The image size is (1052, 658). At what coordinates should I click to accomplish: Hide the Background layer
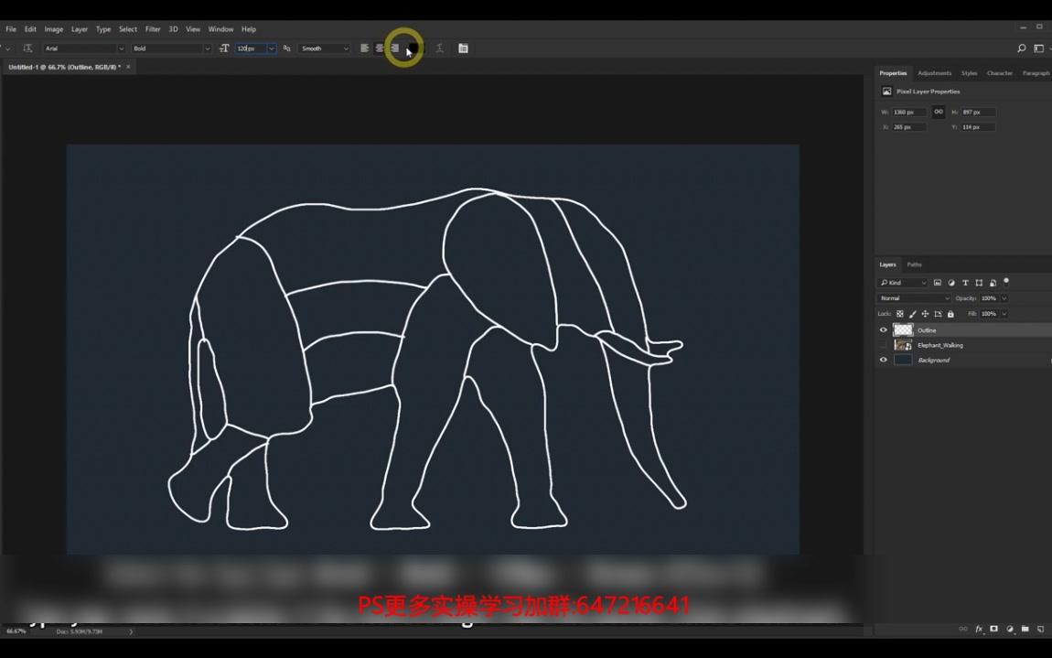click(883, 359)
